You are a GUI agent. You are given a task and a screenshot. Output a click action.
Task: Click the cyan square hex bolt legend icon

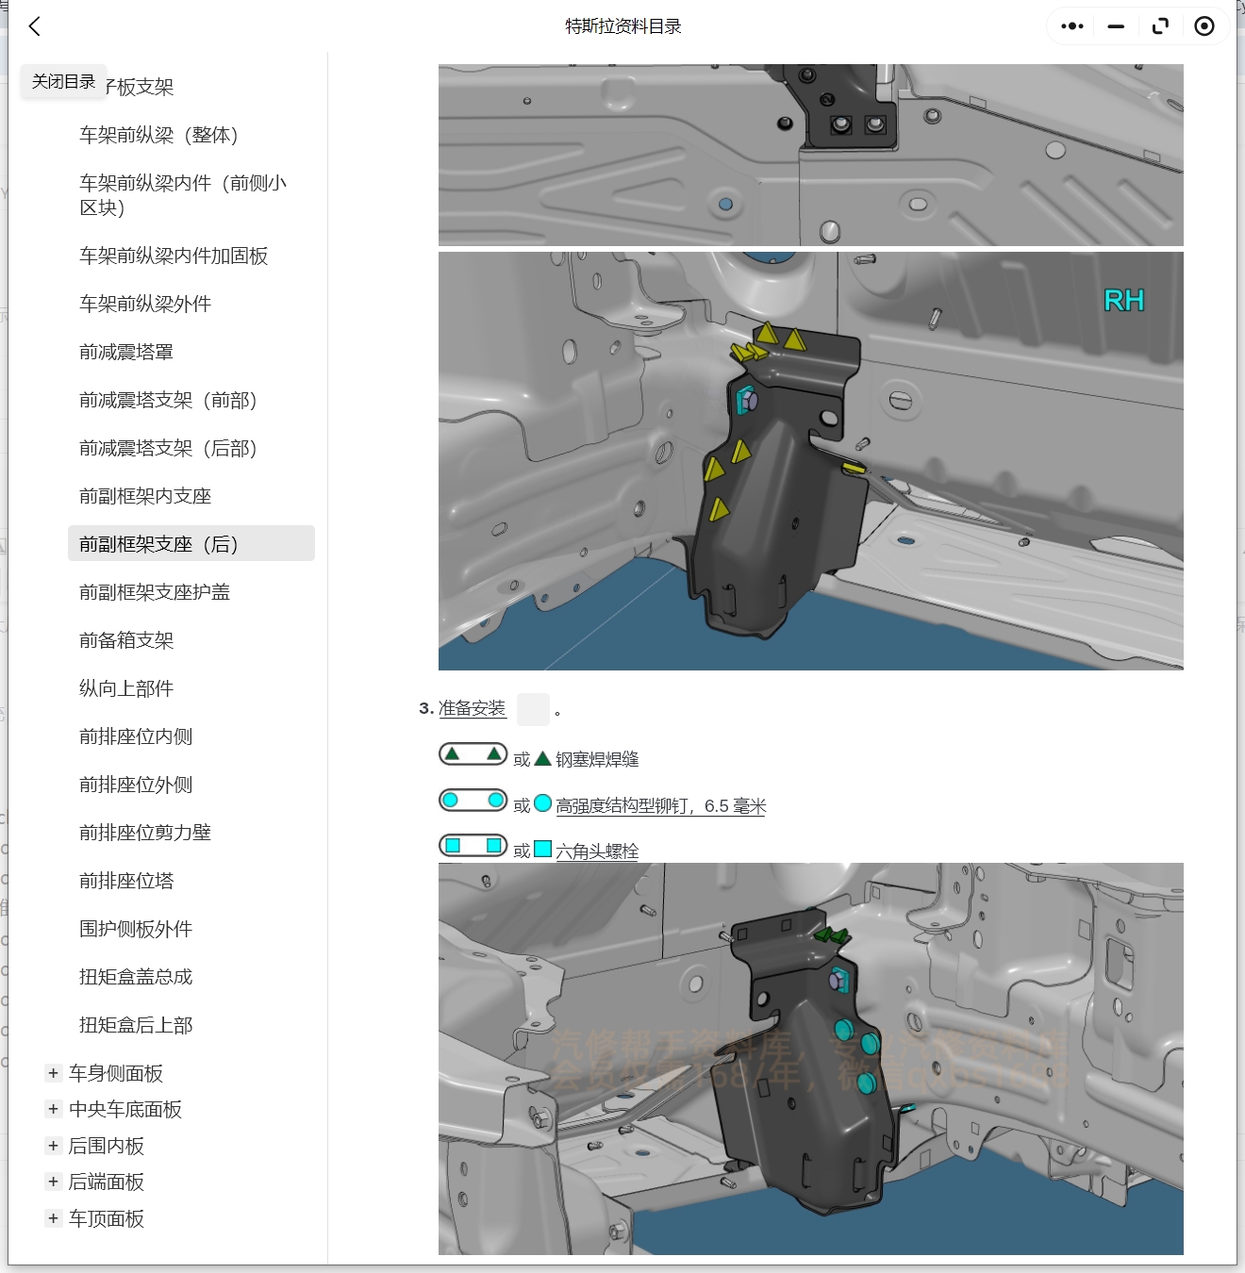coord(540,848)
